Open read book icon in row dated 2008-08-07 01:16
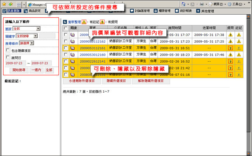The width and height of the screenshot is (252, 156). tap(72, 75)
